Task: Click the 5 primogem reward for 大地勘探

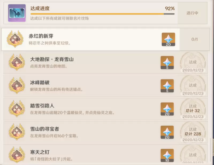Action: pyautogui.click(x=167, y=63)
